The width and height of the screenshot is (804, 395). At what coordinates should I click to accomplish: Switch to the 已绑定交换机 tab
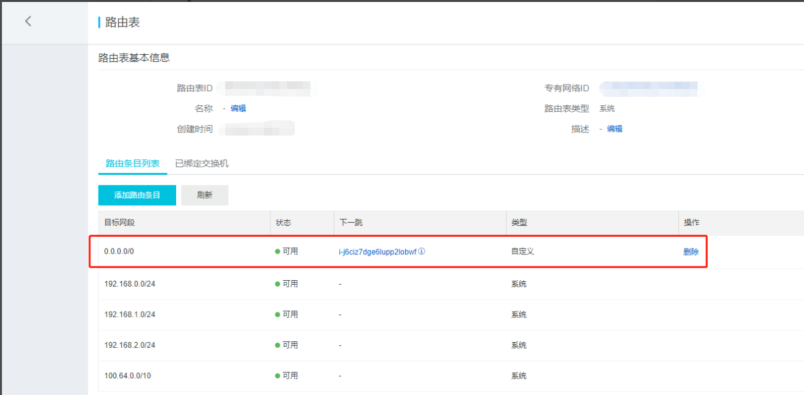tap(201, 163)
